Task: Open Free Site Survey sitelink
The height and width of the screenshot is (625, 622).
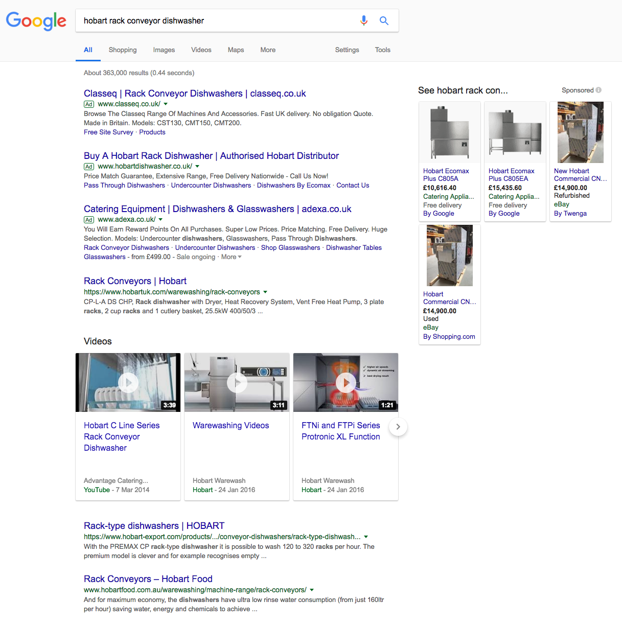Action: tap(108, 132)
